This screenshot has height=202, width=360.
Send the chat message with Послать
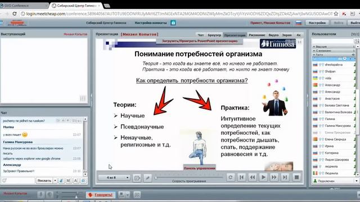44,181
